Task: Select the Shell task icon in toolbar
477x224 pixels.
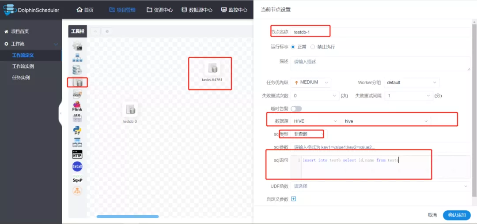Action: pyautogui.click(x=77, y=46)
